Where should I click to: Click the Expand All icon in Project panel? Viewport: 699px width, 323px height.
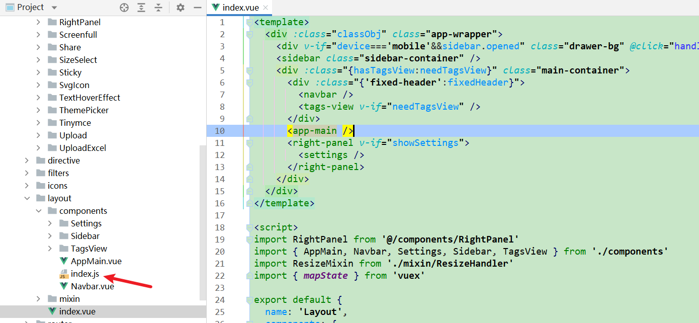coord(141,8)
